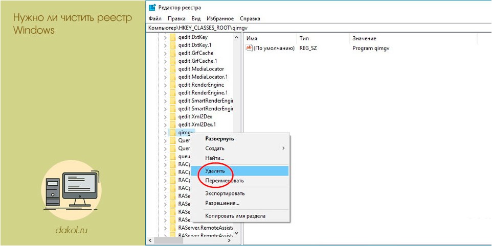Viewport: 492px width, 246px height.
Task: Click the folder icon of qedit.Xml2Dex
Action: 172,116
